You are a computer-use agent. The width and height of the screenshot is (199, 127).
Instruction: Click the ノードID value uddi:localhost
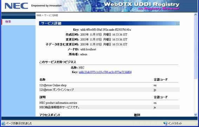[x=88, y=49]
